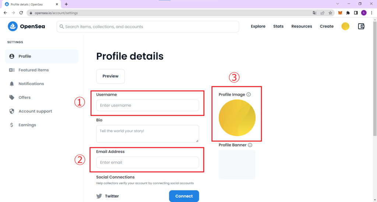Click the Profile Image info icon
377x202 pixels.
[x=249, y=95]
